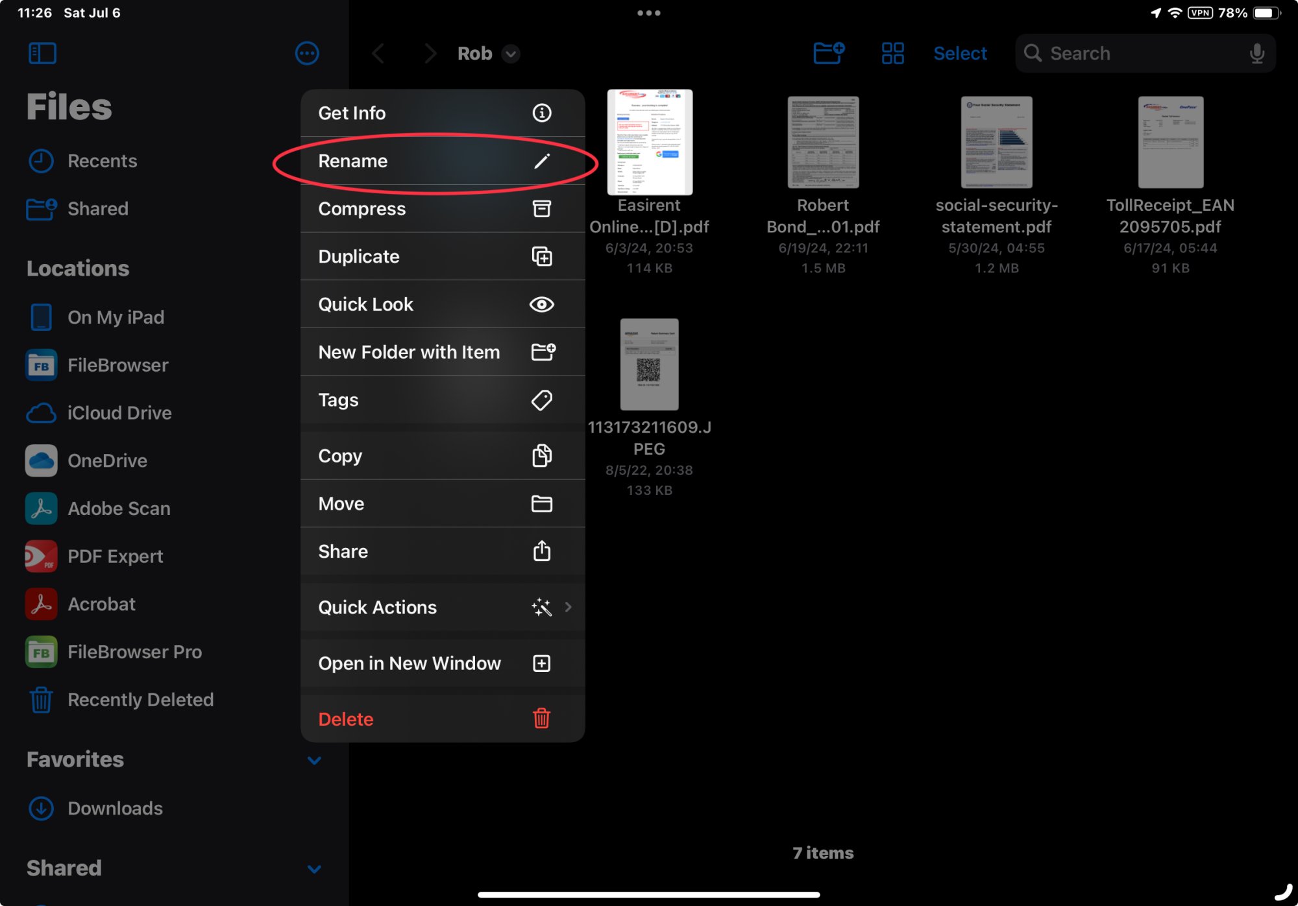The width and height of the screenshot is (1298, 906).
Task: Open PDF Expert location
Action: (x=115, y=556)
